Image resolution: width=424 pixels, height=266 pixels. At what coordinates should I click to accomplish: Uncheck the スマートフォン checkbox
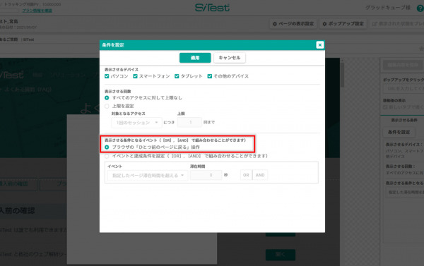[x=135, y=76]
